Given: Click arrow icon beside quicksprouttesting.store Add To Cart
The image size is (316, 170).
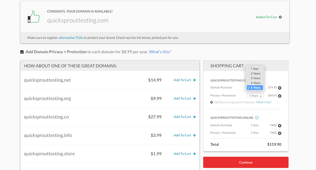Looking at the screenshot, I should click(x=194, y=154).
